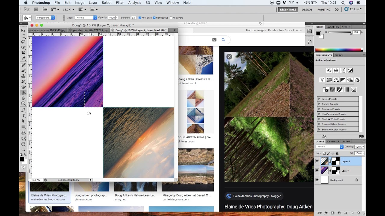The height and width of the screenshot is (216, 385).
Task: Toggle Lock transparent pixels in Layers panel
Action: point(324,153)
